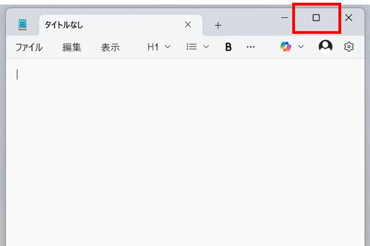Image resolution: width=370 pixels, height=246 pixels.
Task: Apply the H1 heading format
Action: [x=153, y=47]
